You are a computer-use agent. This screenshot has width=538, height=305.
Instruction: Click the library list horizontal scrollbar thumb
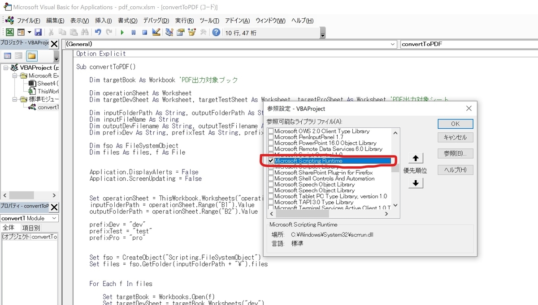click(x=301, y=214)
